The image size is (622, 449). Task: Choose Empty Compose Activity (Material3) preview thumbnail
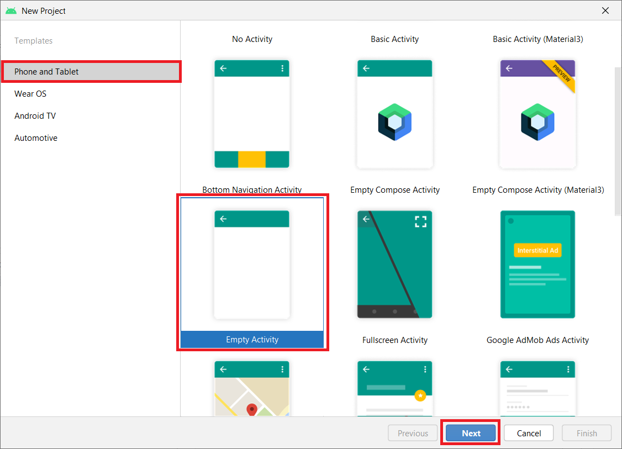(537, 114)
